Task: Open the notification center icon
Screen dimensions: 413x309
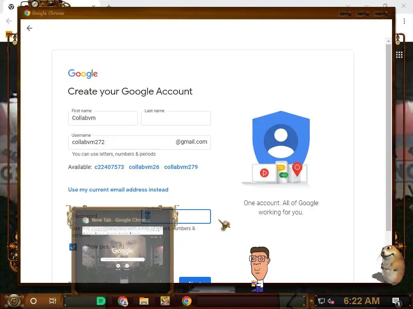Action: [x=396, y=301]
